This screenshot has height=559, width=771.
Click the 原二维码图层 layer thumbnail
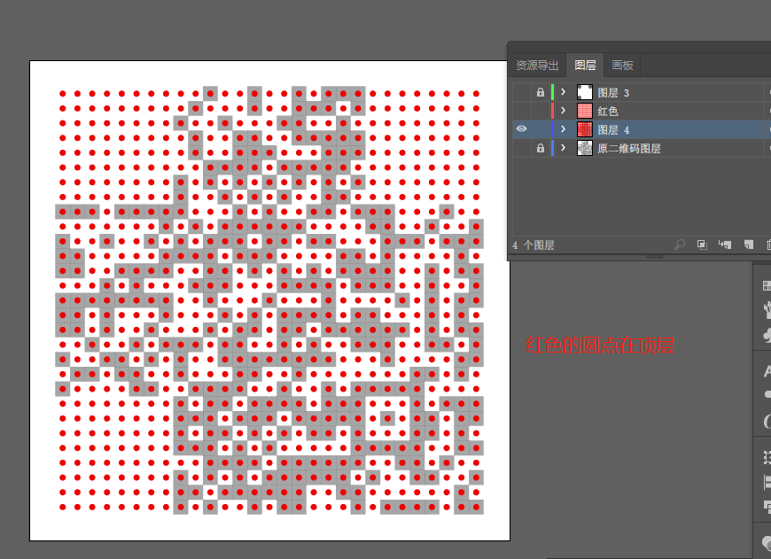(584, 148)
